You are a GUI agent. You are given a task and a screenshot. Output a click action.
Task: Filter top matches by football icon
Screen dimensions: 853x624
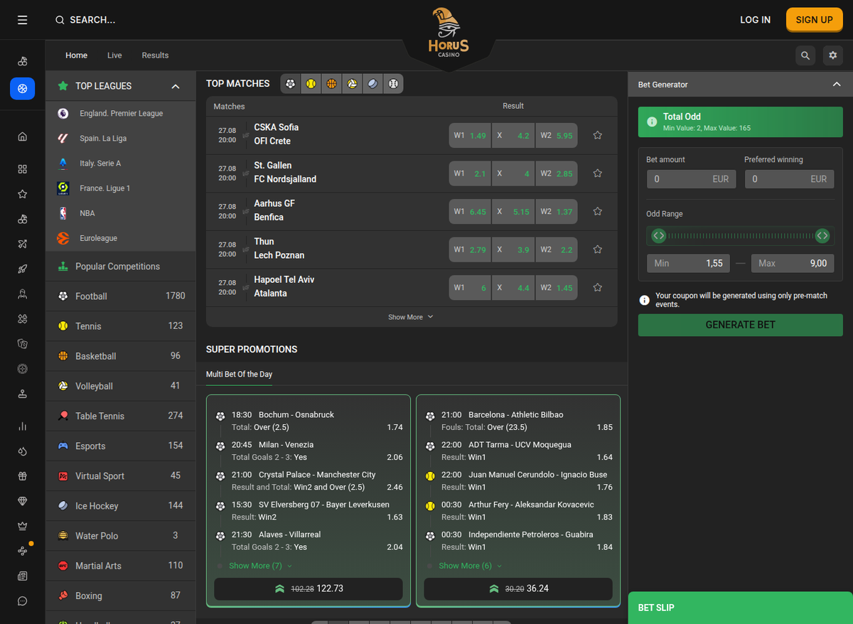click(x=290, y=84)
